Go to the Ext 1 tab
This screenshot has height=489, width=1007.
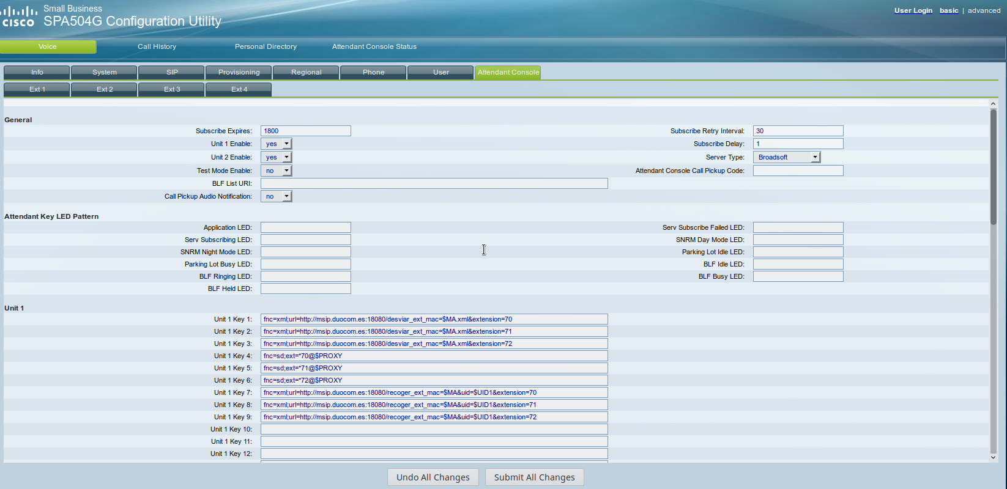click(x=37, y=89)
